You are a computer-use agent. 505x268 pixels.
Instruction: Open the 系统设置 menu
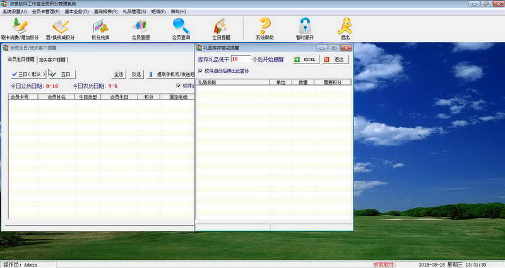(15, 11)
